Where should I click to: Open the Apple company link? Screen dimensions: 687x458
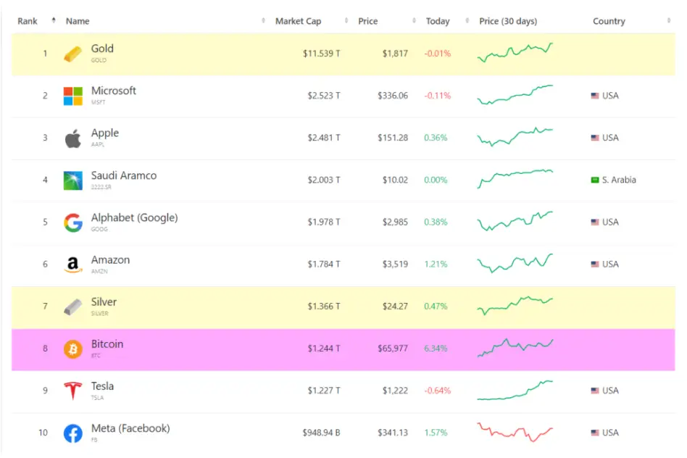[x=104, y=133]
